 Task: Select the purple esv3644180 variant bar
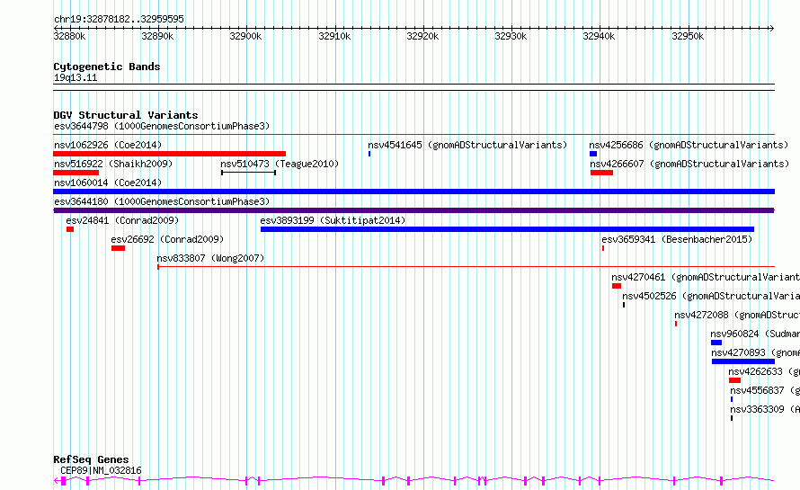(x=413, y=210)
